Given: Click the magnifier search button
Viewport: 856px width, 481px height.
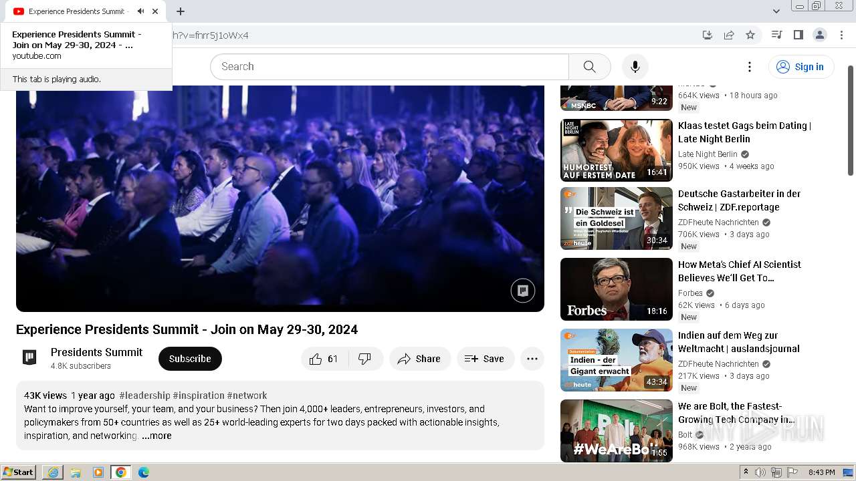Looking at the screenshot, I should [x=589, y=67].
